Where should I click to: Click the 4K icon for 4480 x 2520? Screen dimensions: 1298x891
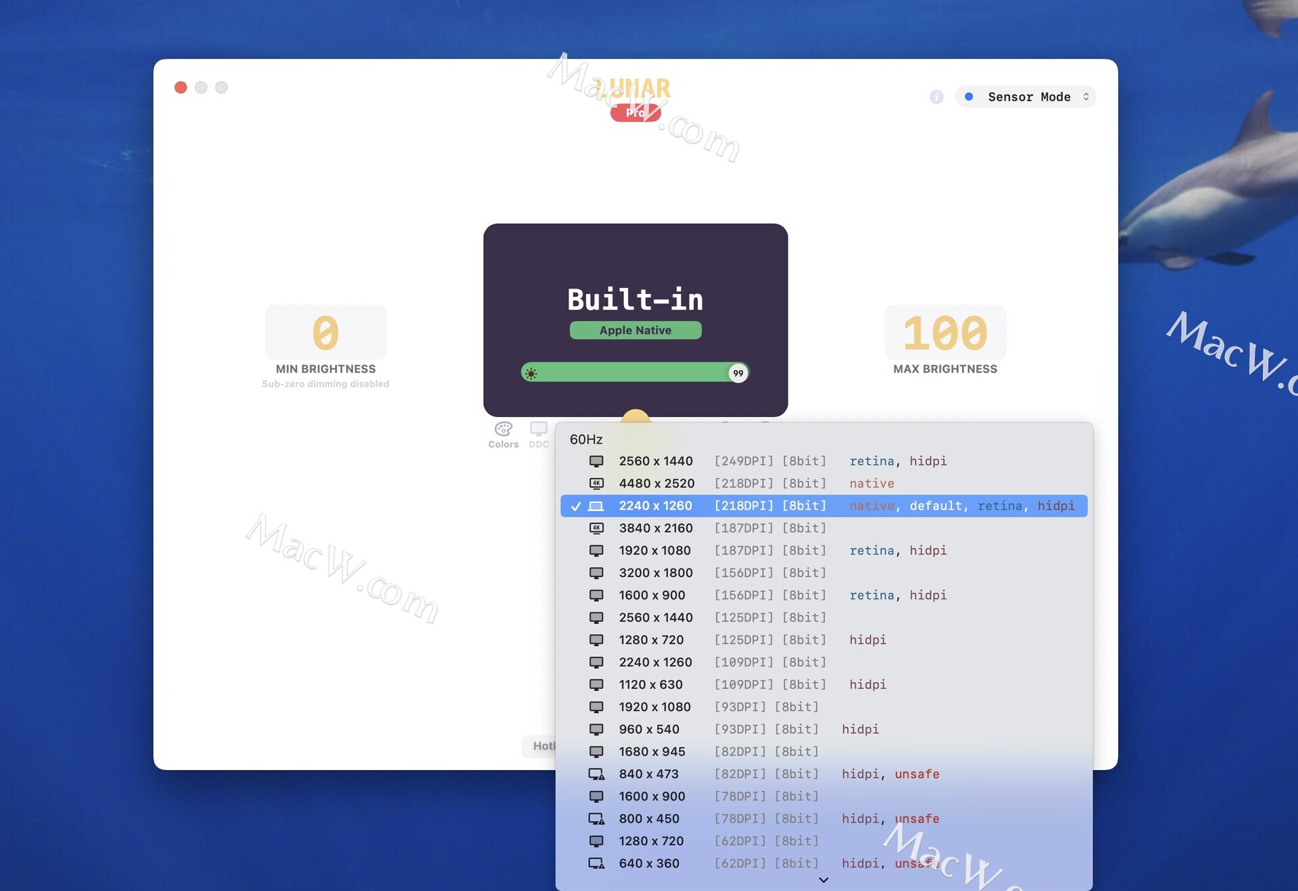pos(596,483)
